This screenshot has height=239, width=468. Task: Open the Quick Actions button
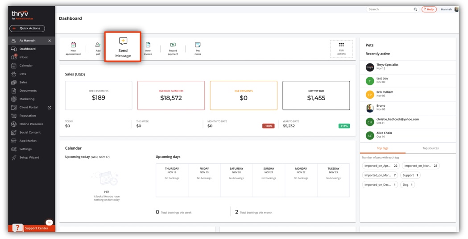click(27, 29)
